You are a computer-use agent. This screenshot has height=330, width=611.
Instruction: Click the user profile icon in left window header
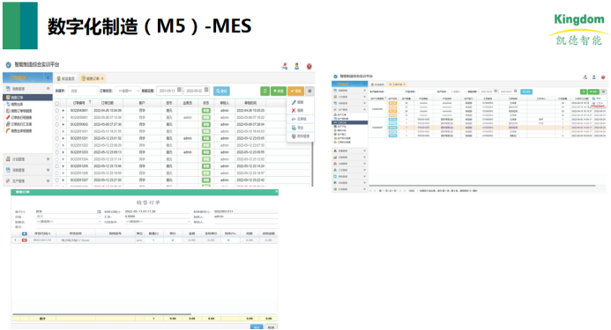296,66
